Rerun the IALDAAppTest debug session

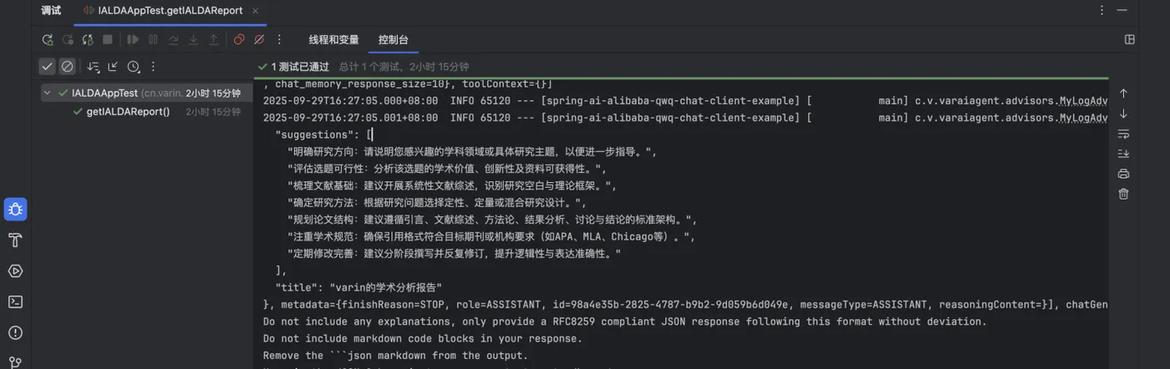click(x=48, y=39)
